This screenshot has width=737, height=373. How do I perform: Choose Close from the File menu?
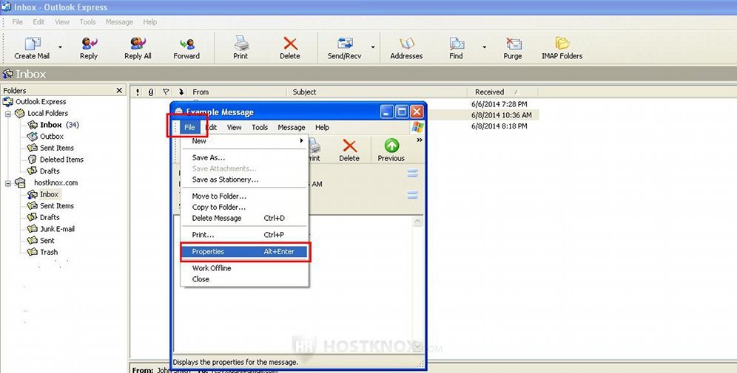[244, 279]
